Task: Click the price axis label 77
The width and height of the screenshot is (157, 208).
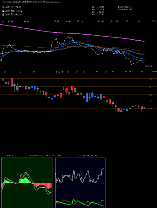Action: point(150,101)
